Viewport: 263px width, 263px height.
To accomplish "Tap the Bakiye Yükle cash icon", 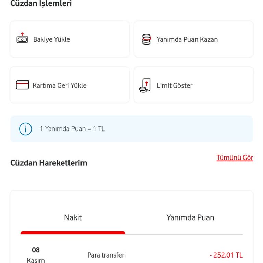I will [22, 38].
